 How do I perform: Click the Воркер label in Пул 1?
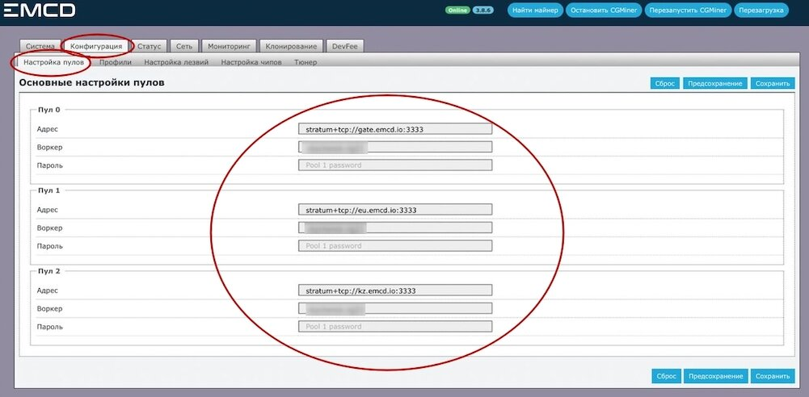[49, 228]
